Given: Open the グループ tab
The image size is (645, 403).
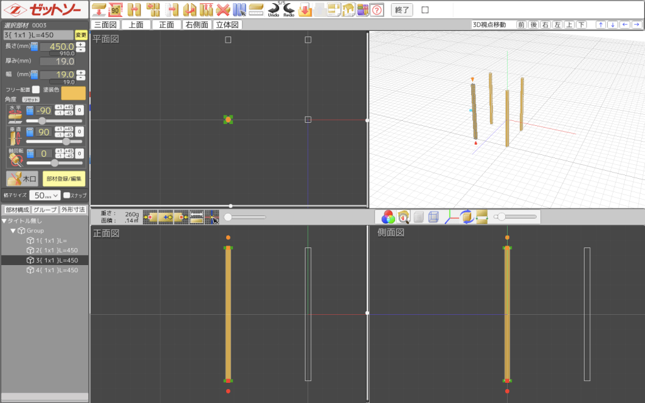Looking at the screenshot, I should (x=45, y=210).
